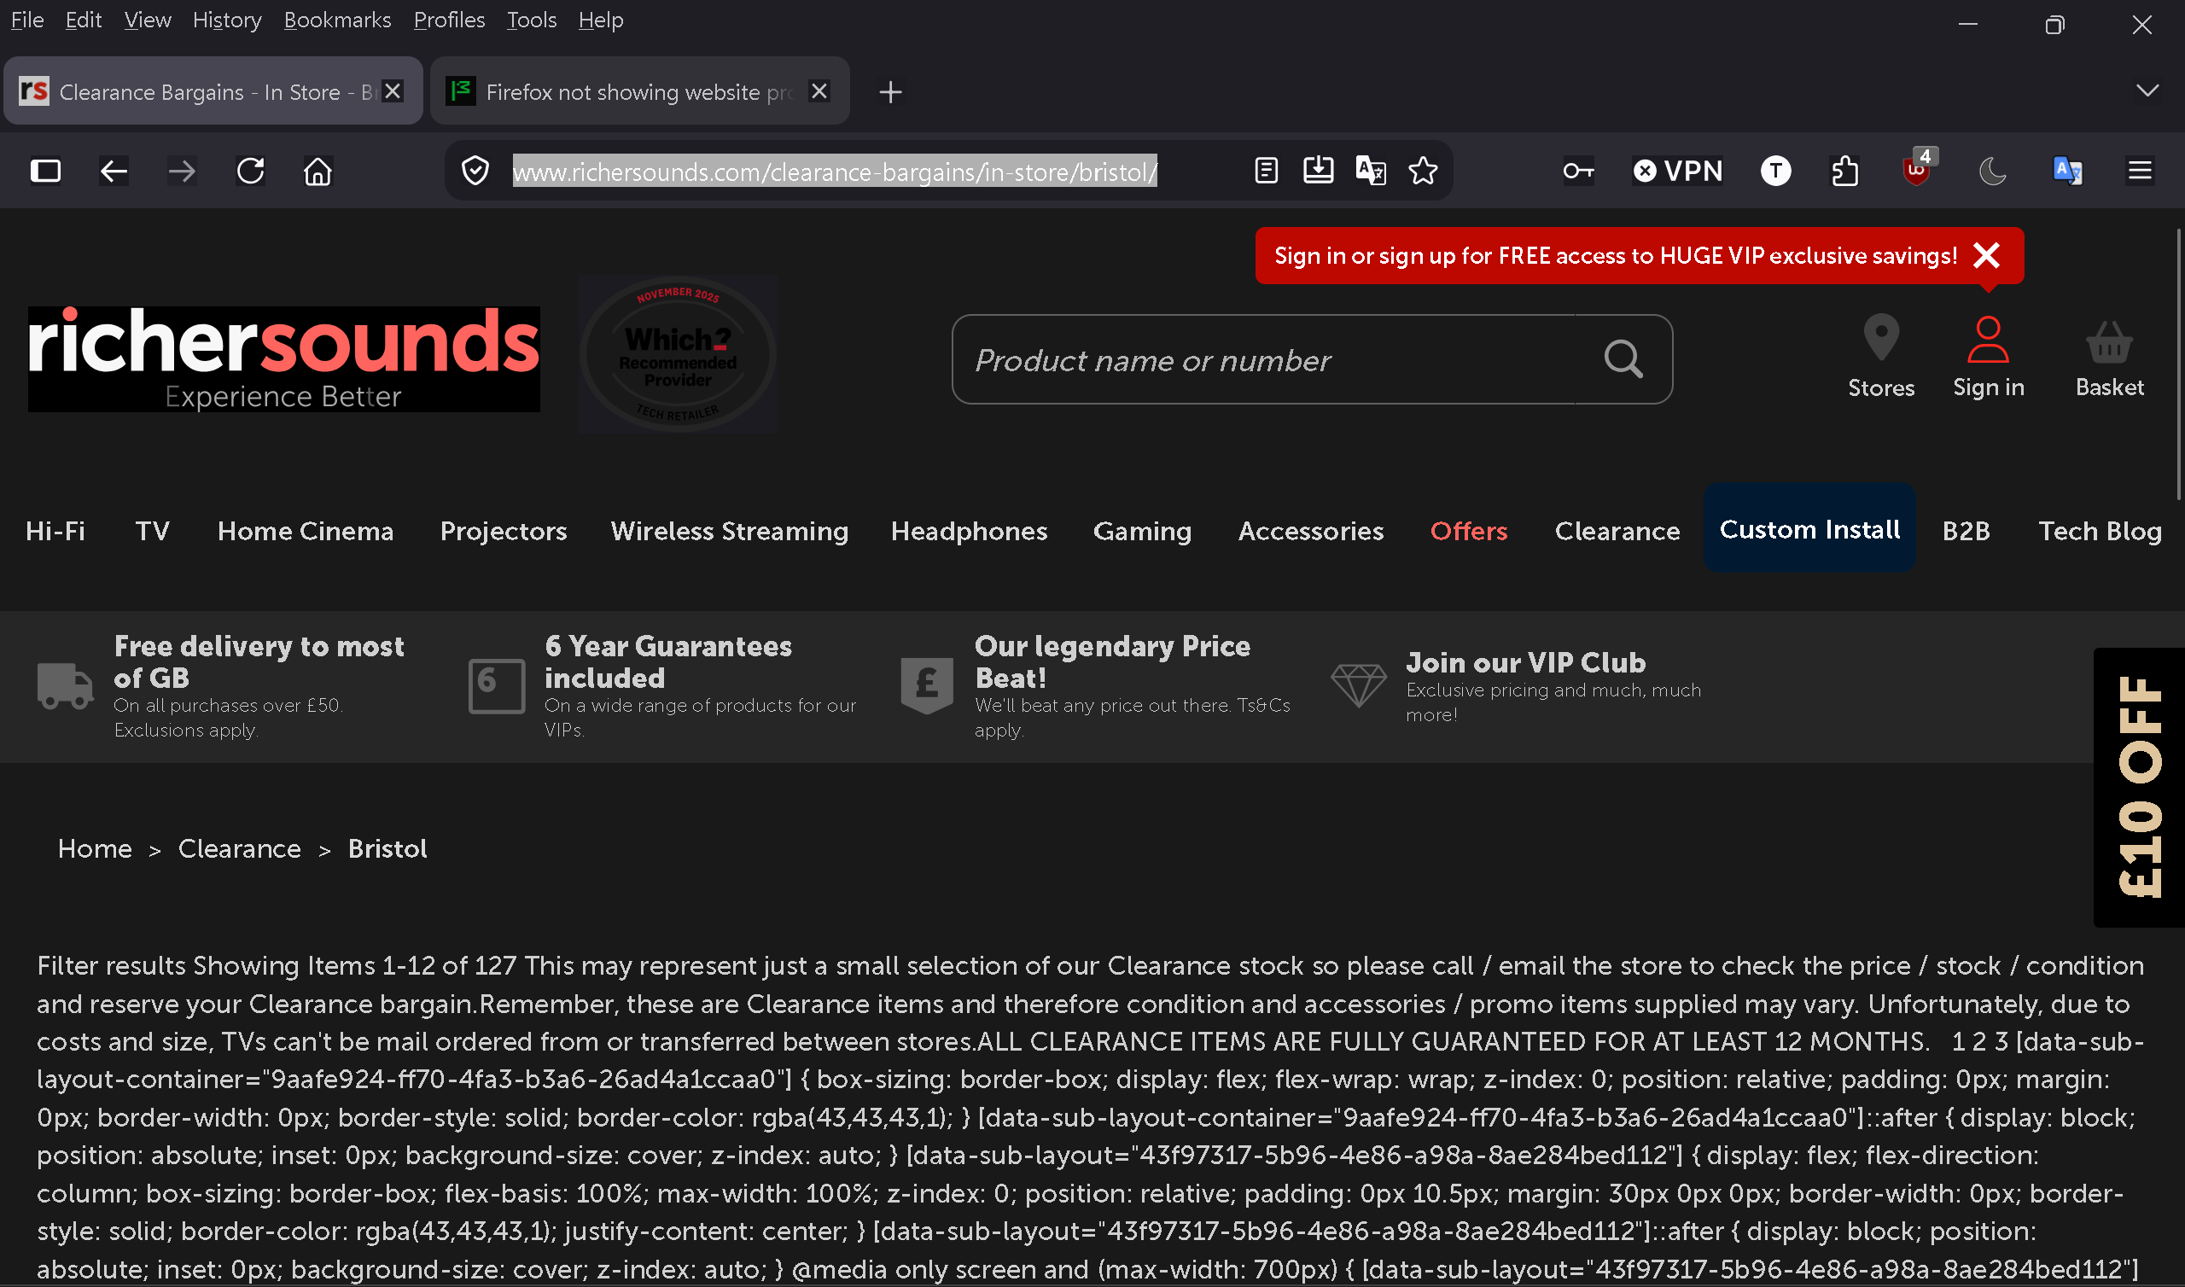Open the Hi-Fi category
The image size is (2185, 1287).
[x=55, y=531]
